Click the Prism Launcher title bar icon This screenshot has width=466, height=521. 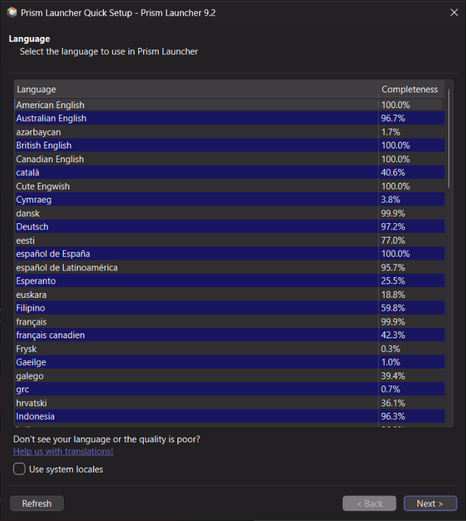pos(12,12)
